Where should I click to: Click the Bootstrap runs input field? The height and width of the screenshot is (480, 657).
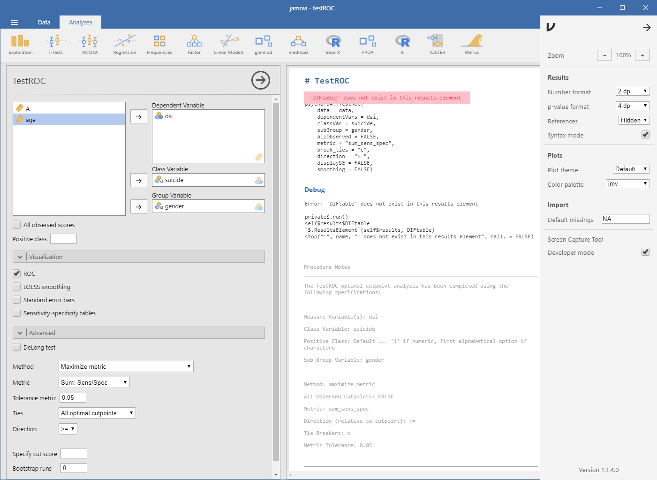tap(74, 468)
